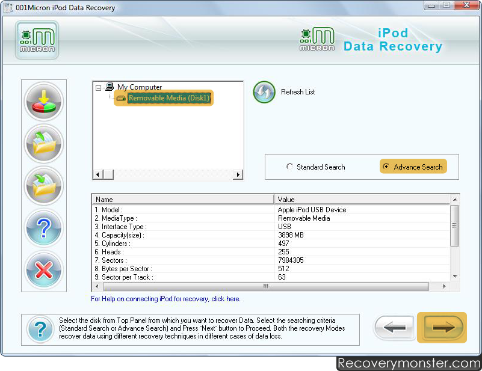
Task: Click the '497' value cell
Action: 283,244
